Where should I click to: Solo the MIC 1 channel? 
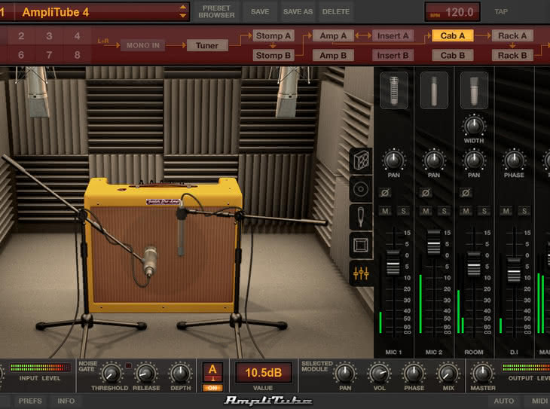(x=403, y=211)
